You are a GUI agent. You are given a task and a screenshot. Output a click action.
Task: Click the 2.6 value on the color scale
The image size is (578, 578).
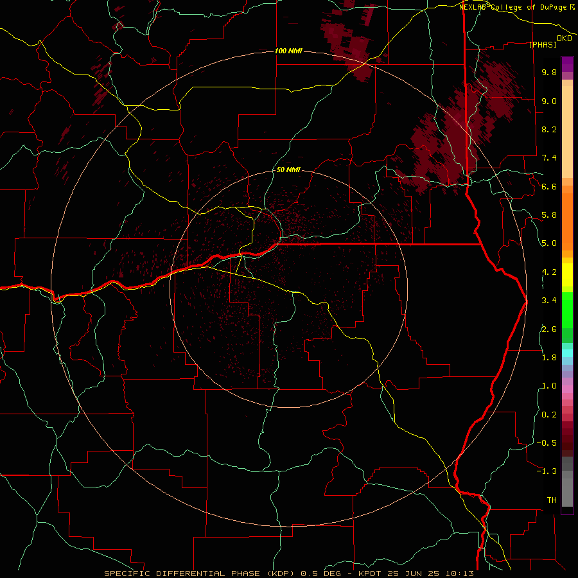(549, 329)
